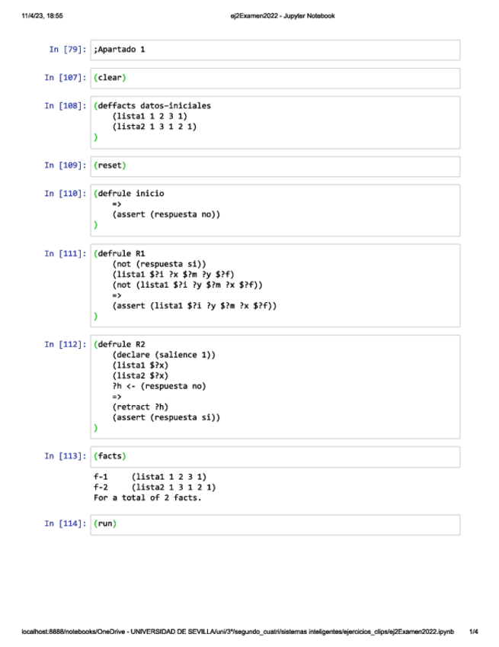Click the 'In [79]:' prompt label

tap(68, 50)
